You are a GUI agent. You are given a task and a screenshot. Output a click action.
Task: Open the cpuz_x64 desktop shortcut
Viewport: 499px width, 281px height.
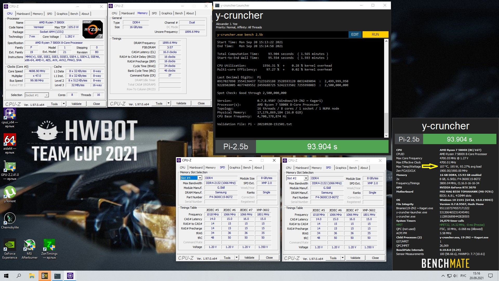pyautogui.click(x=10, y=114)
